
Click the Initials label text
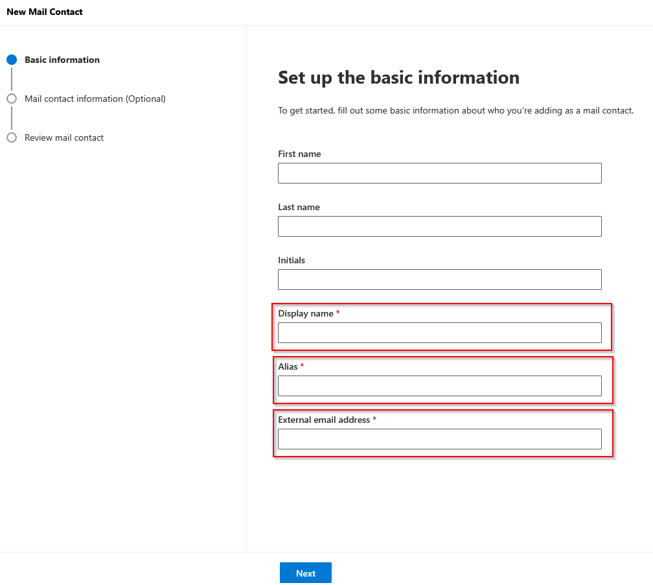(x=292, y=260)
